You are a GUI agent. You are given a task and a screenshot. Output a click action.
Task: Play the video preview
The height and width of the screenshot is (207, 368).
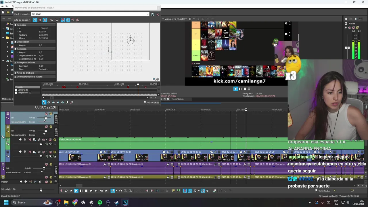pyautogui.click(x=236, y=89)
